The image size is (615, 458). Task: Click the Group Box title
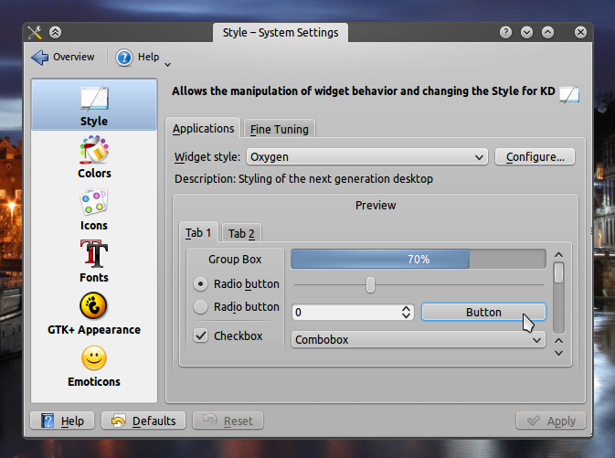click(x=235, y=260)
